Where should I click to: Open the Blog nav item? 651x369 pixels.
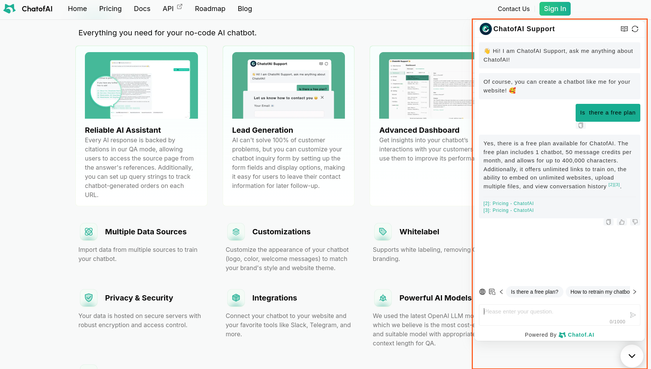[x=245, y=9]
